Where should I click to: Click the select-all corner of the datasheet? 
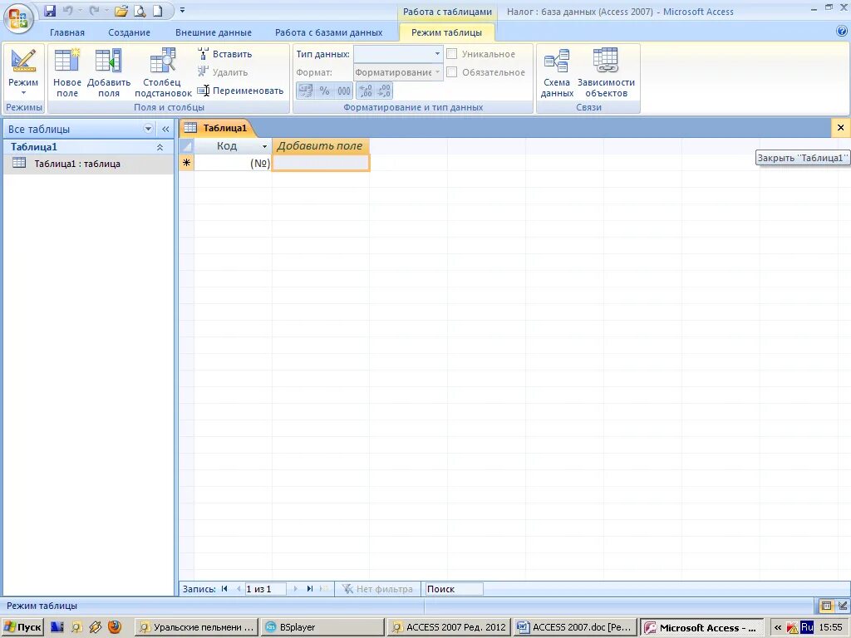click(x=187, y=146)
